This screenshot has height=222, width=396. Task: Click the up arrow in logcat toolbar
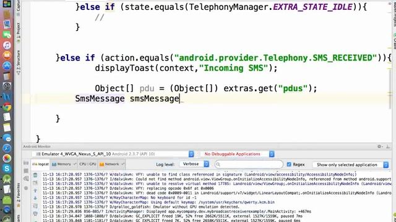(x=35, y=191)
